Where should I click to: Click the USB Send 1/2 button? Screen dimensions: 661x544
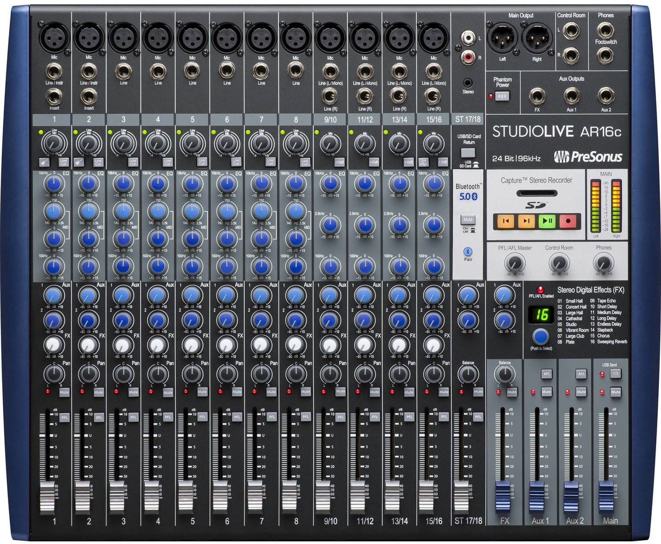pos(615,374)
